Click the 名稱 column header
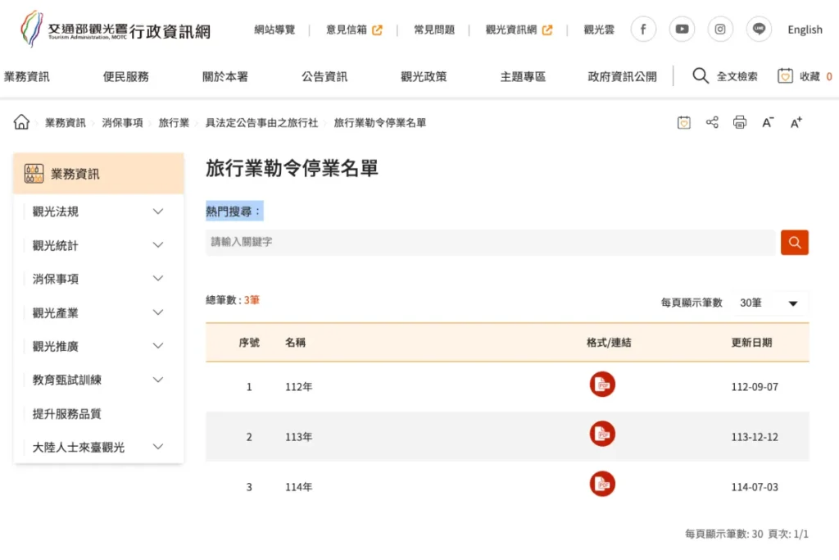The image size is (839, 560). (295, 342)
